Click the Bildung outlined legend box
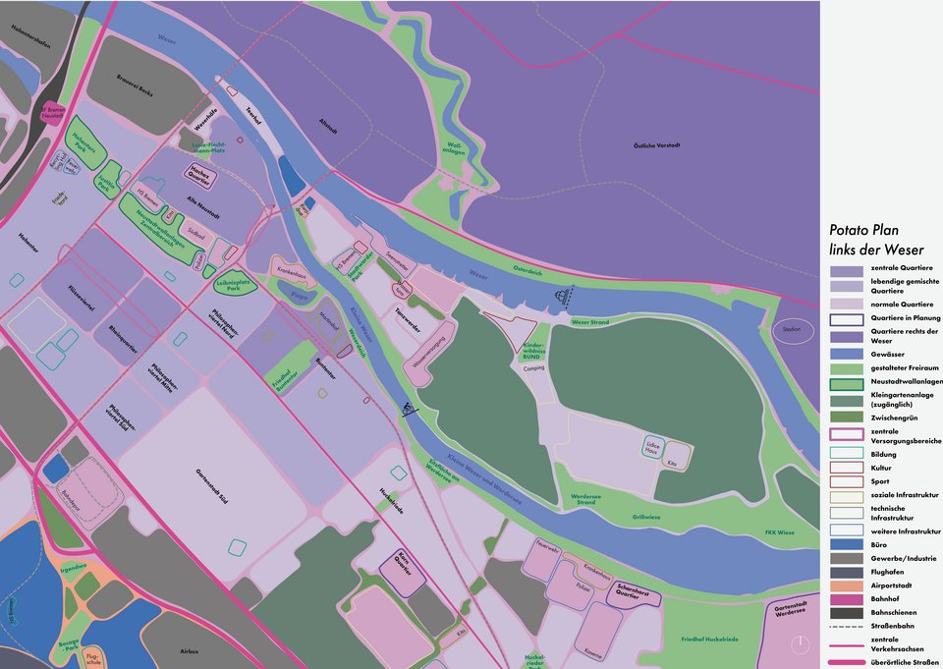The width and height of the screenshot is (943, 669). click(x=846, y=454)
